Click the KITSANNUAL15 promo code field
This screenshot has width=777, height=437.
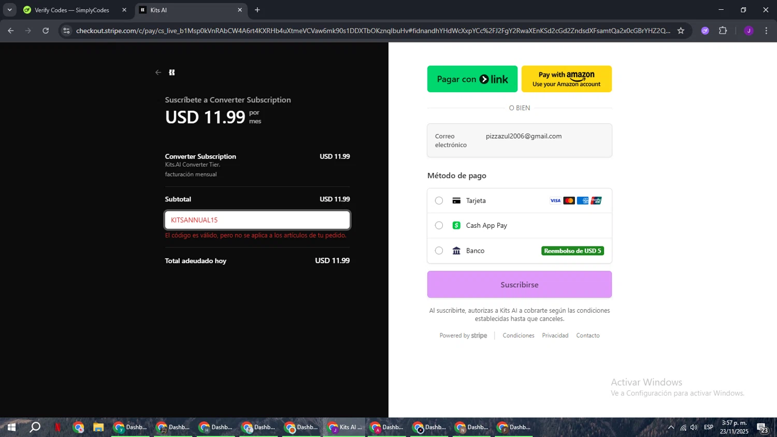tap(257, 220)
